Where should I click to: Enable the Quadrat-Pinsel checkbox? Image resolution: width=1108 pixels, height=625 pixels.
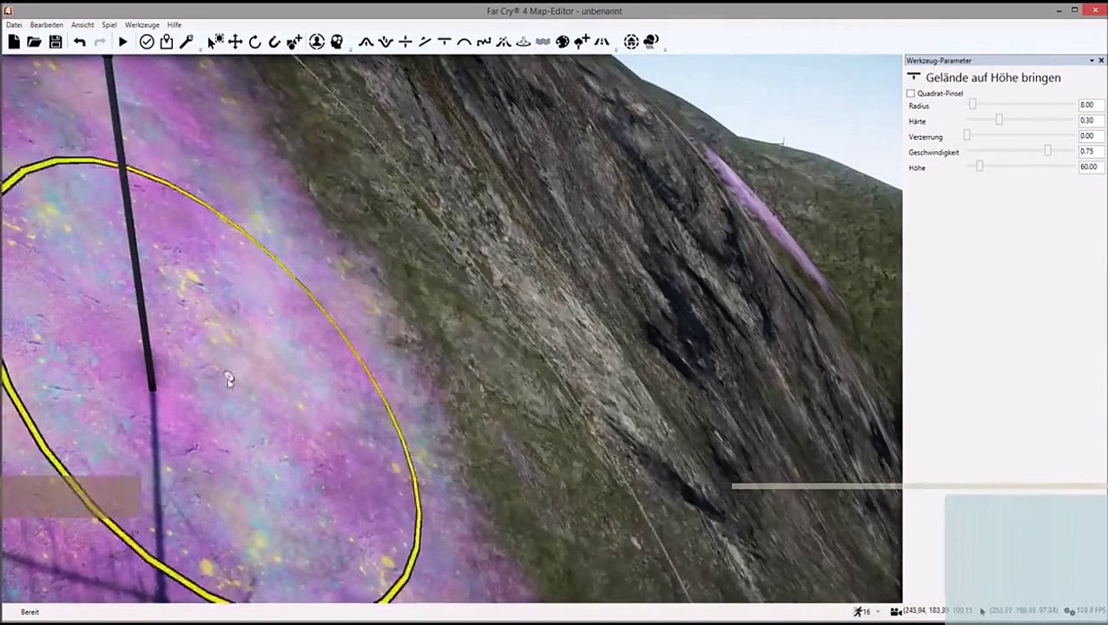[911, 93]
